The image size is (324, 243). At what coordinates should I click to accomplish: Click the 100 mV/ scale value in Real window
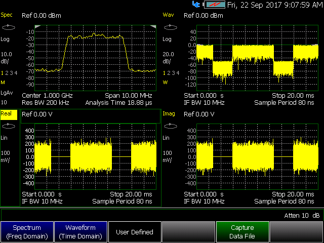pyautogui.click(x=6, y=156)
